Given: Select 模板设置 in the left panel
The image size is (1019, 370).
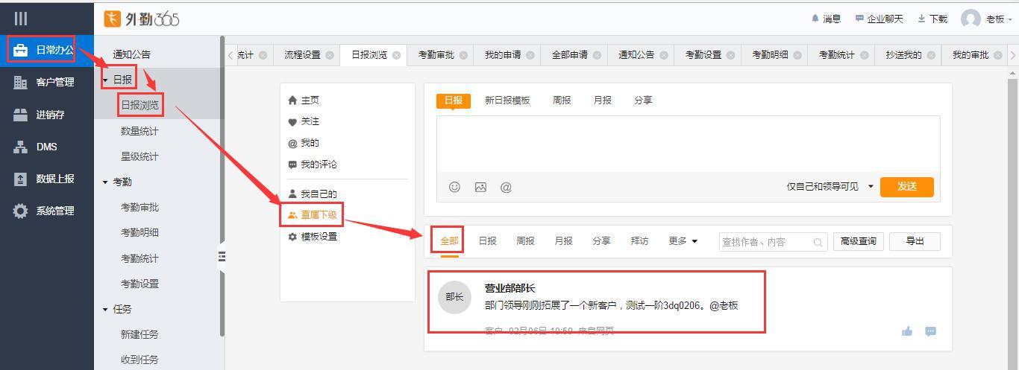Looking at the screenshot, I should (319, 236).
